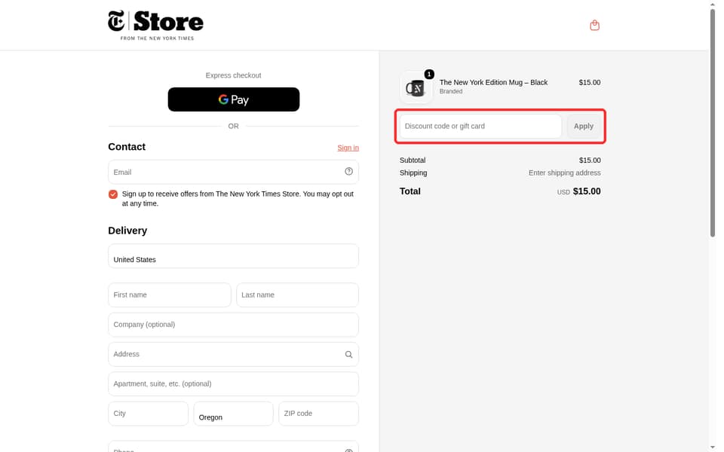This screenshot has height=452, width=724.
Task: Click the 'Express checkout' label
Action: [233, 75]
